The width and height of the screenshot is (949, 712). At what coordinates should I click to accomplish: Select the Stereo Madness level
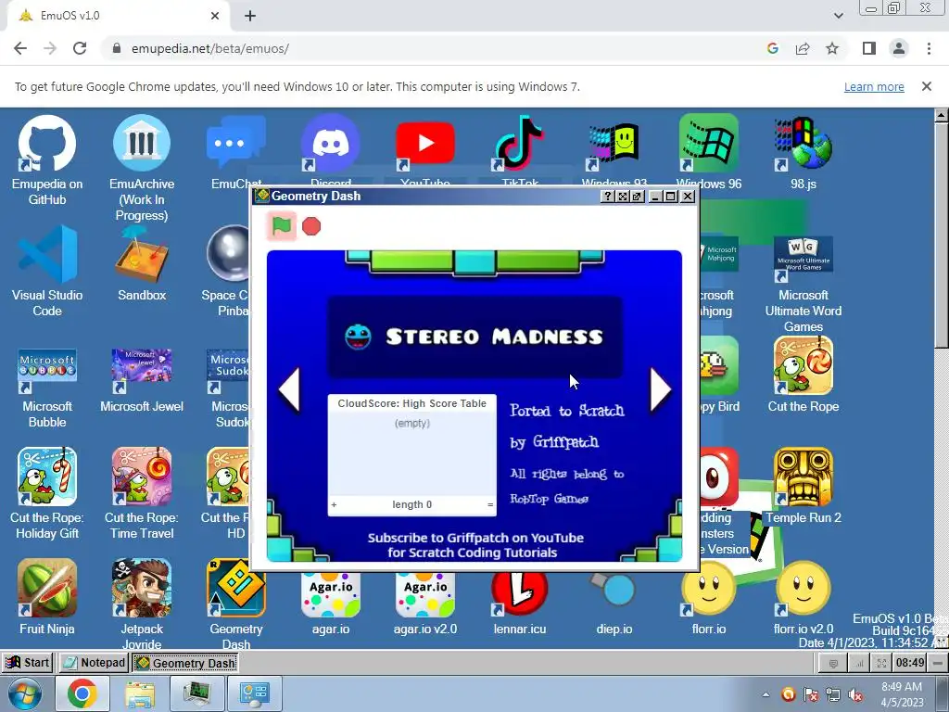[x=475, y=337]
